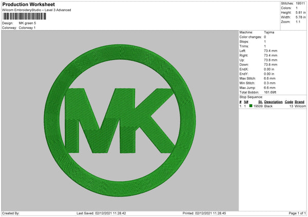Select the width value '5.78 in'
This screenshot has width=308, height=217.
click(x=300, y=17)
